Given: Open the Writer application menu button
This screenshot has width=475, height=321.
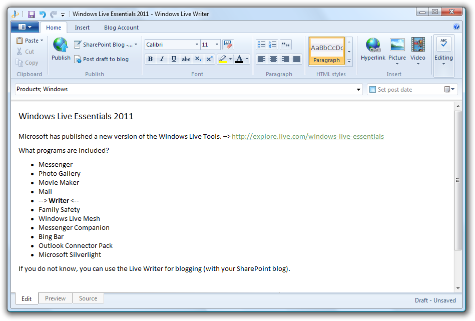Looking at the screenshot, I should 25,27.
